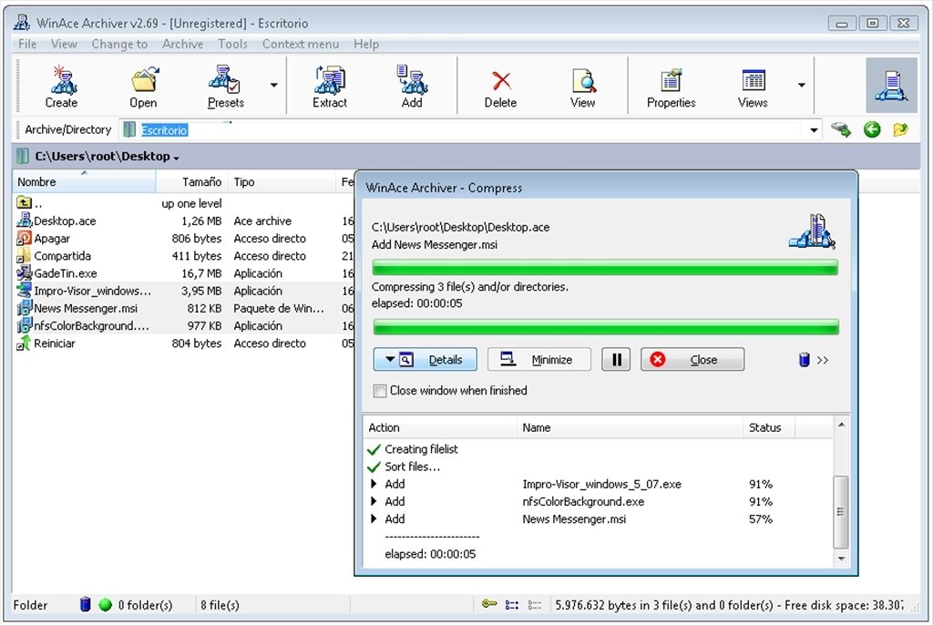This screenshot has height=626, width=933.
Task: Click the Open archive toolbar icon
Action: click(x=145, y=80)
